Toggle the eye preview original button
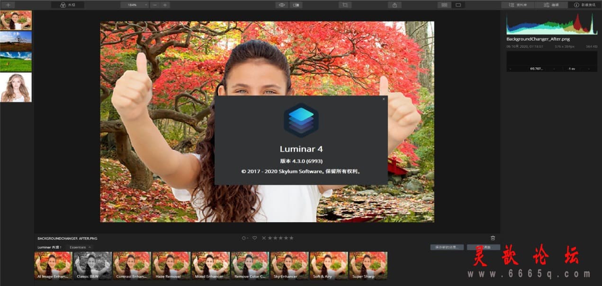Image resolution: width=602 pixels, height=286 pixels. [x=282, y=5]
